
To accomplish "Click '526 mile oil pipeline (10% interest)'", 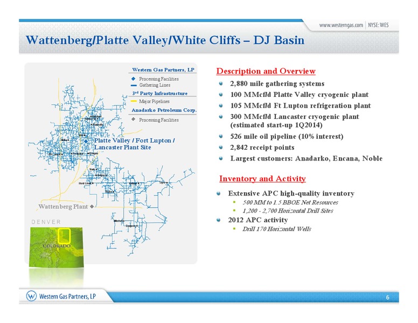I will pos(287,136).
